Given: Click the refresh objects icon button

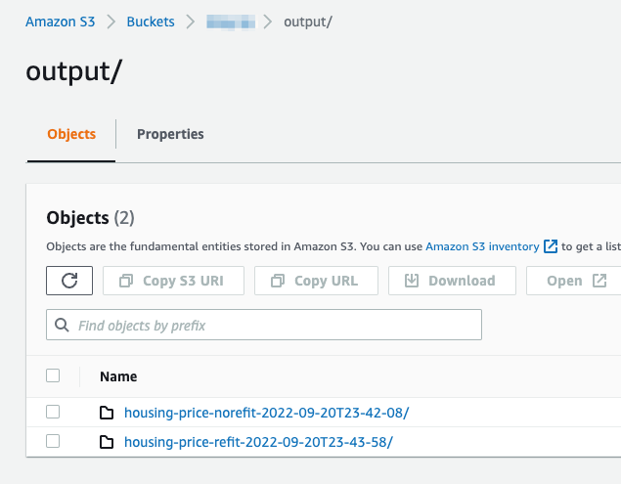Looking at the screenshot, I should click(69, 281).
